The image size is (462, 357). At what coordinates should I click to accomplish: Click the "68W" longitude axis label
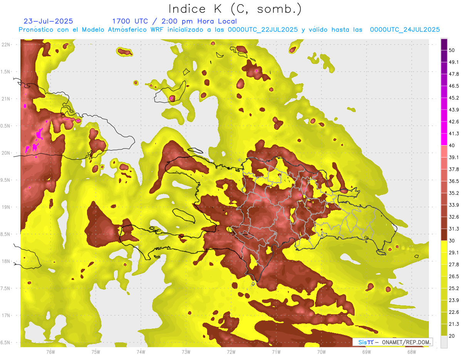411,352
